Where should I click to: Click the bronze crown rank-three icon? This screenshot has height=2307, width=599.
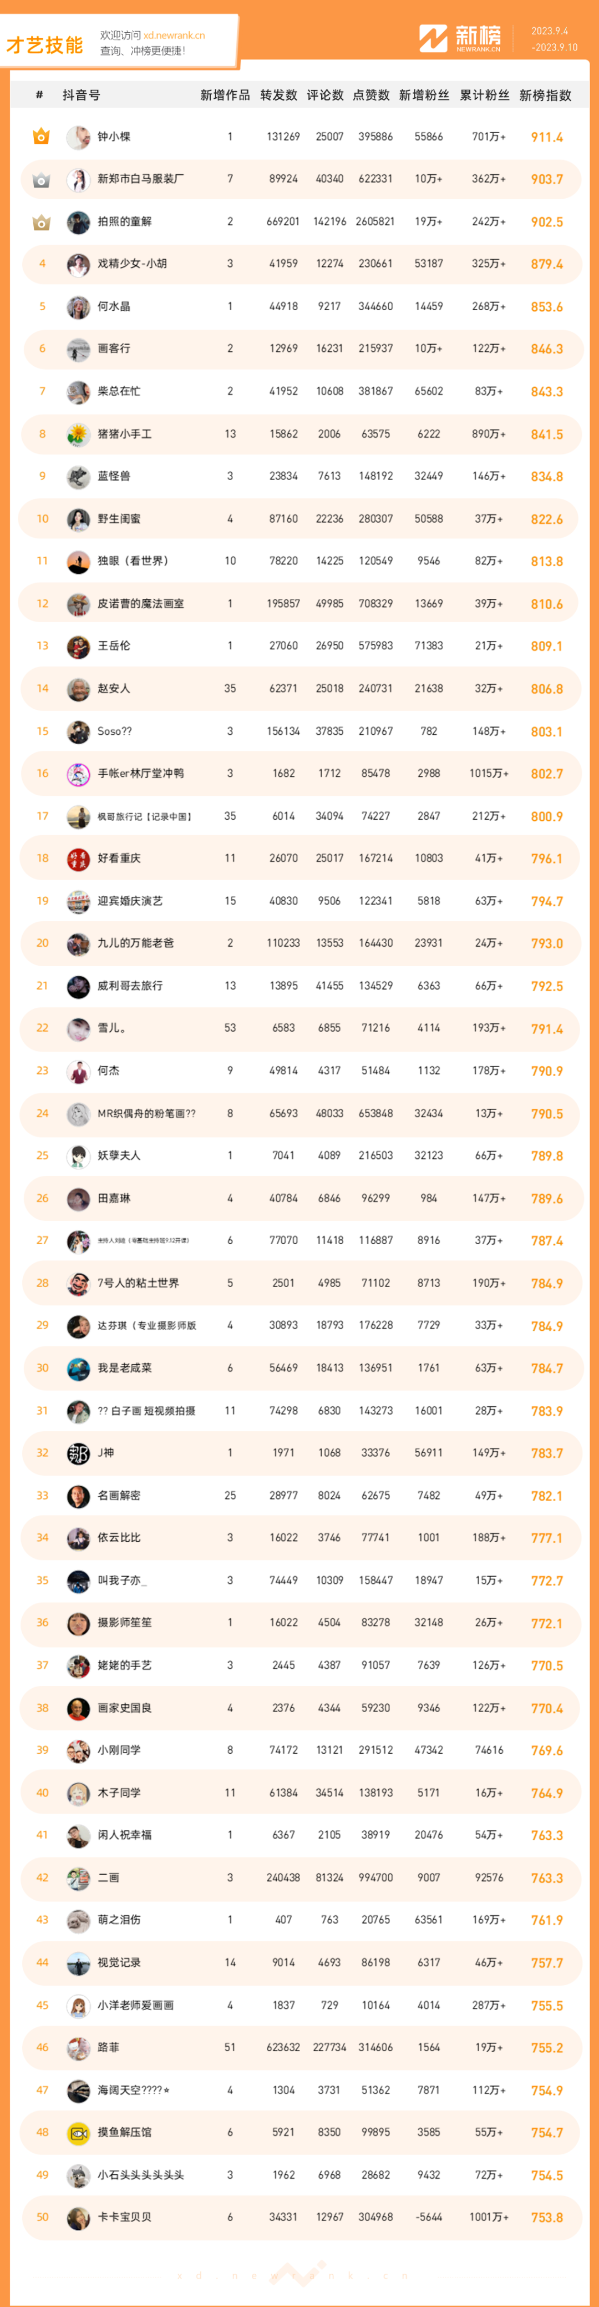[41, 222]
